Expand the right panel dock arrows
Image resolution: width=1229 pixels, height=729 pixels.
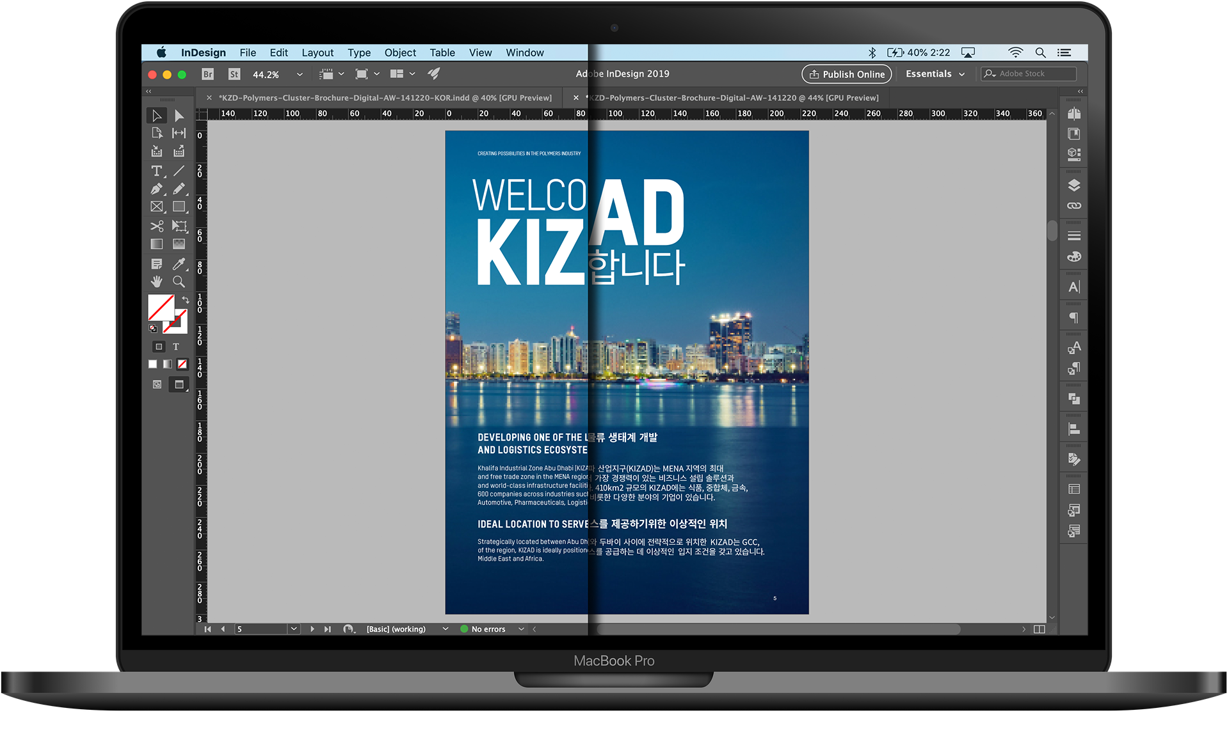[x=1080, y=91]
